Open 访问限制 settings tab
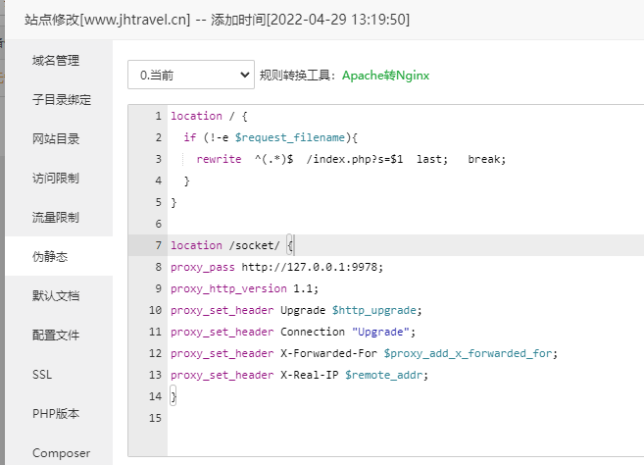Screen dimensions: 644x465 [x=56, y=179]
